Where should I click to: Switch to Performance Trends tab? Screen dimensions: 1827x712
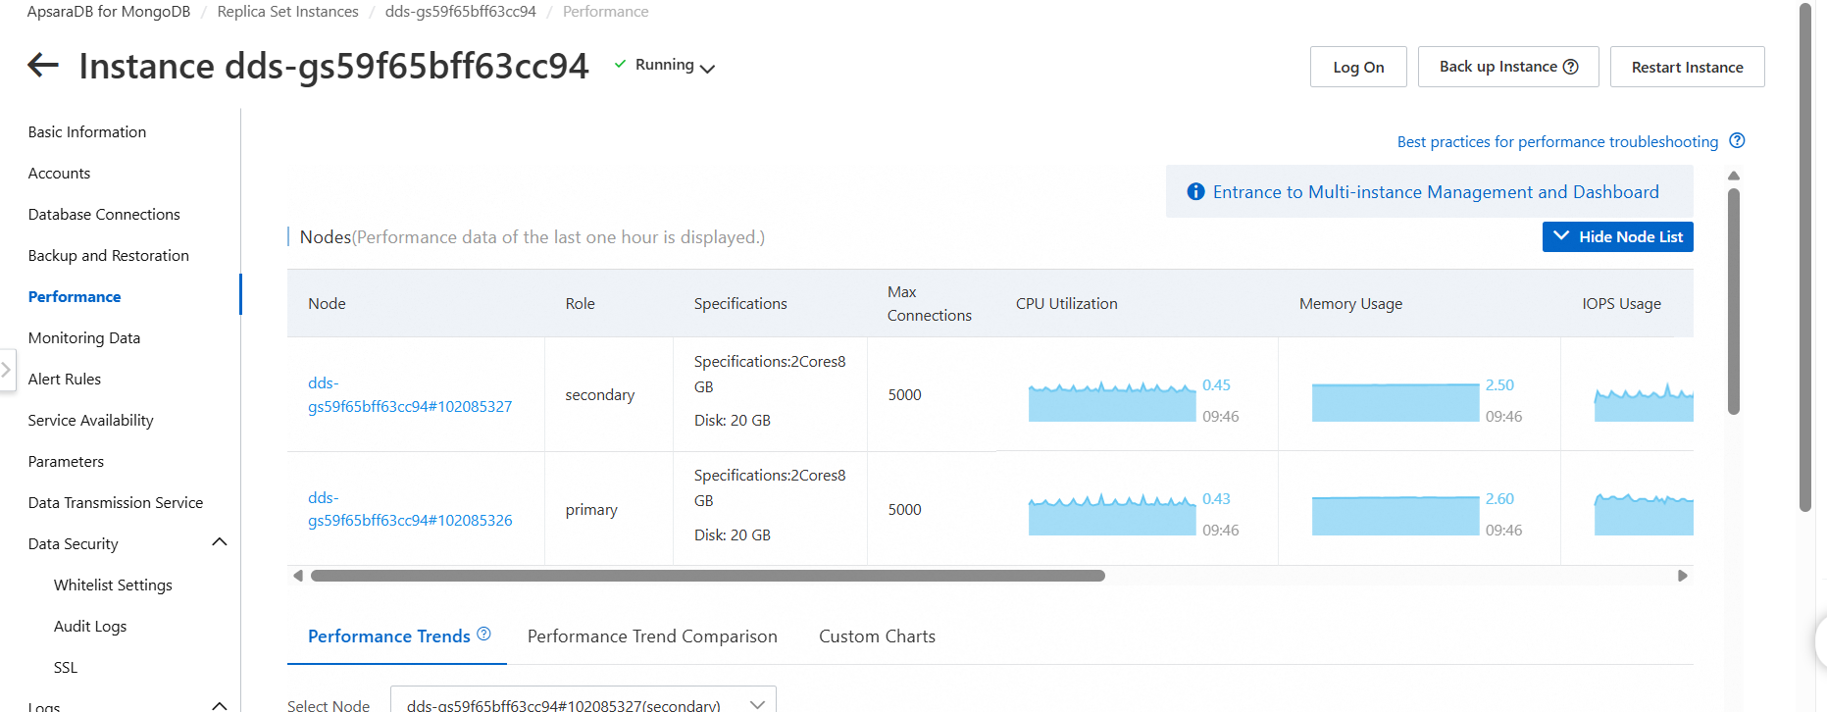(389, 636)
